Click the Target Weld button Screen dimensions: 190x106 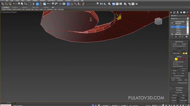183,100
